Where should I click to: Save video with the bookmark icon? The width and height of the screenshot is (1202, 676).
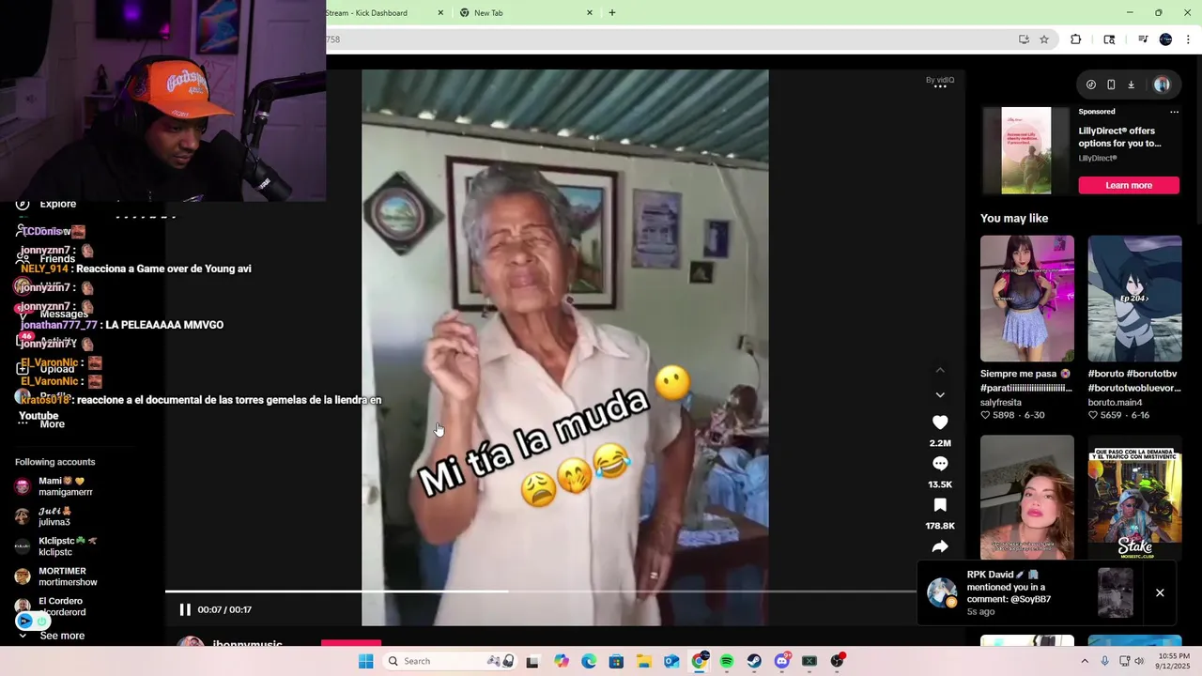940,505
